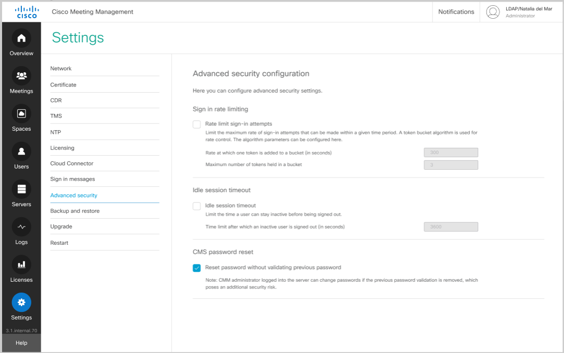Image resolution: width=564 pixels, height=353 pixels.
Task: Open the Backup and restore tab
Action: pos(105,211)
